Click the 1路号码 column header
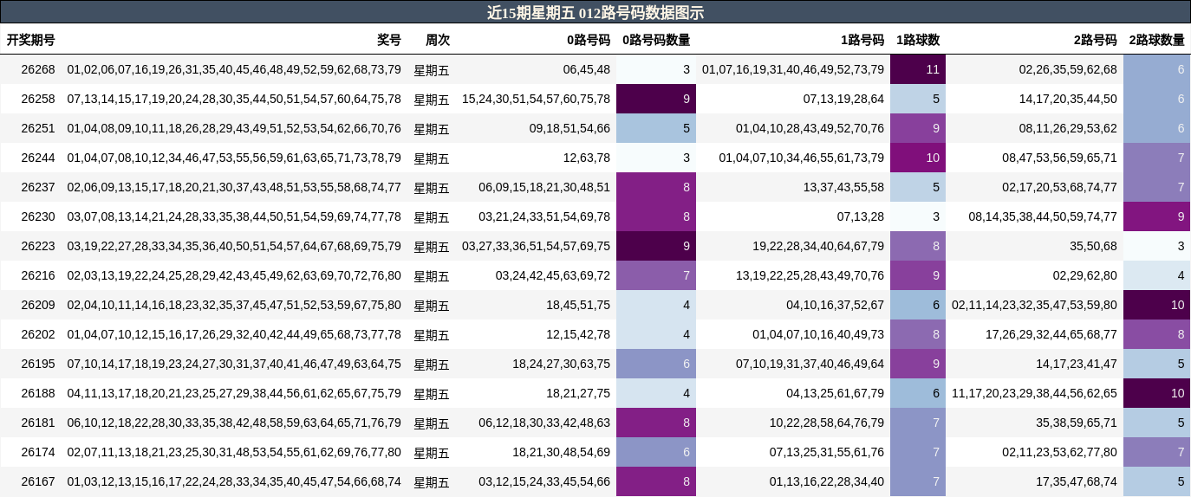 pos(862,40)
